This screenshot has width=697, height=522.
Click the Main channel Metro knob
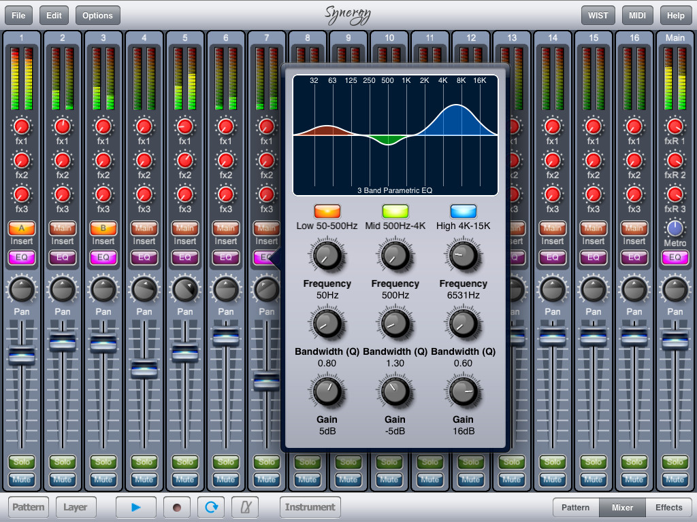[675, 228]
